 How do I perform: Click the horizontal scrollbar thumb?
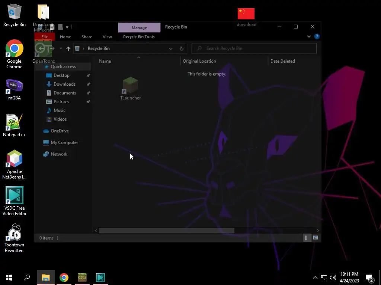(166, 230)
